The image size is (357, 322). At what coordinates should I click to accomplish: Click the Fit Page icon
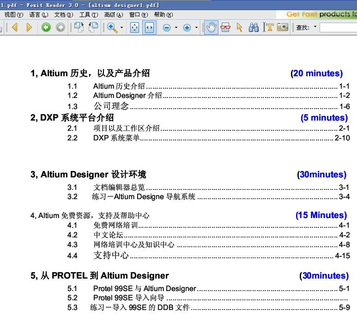pyautogui.click(x=134, y=28)
